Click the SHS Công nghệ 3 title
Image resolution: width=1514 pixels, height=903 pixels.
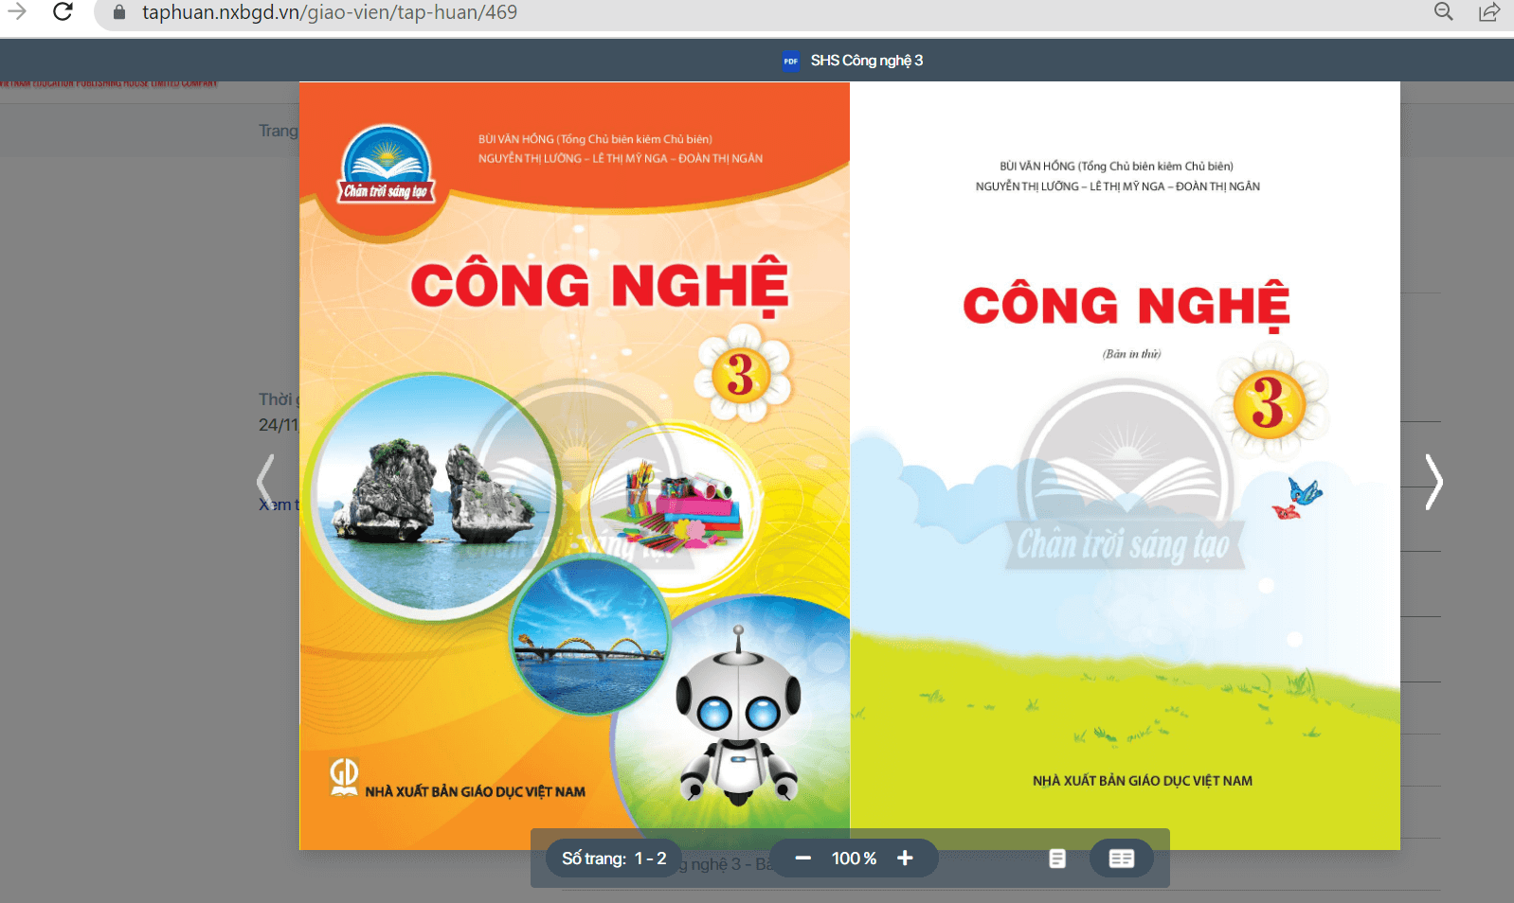coord(867,61)
